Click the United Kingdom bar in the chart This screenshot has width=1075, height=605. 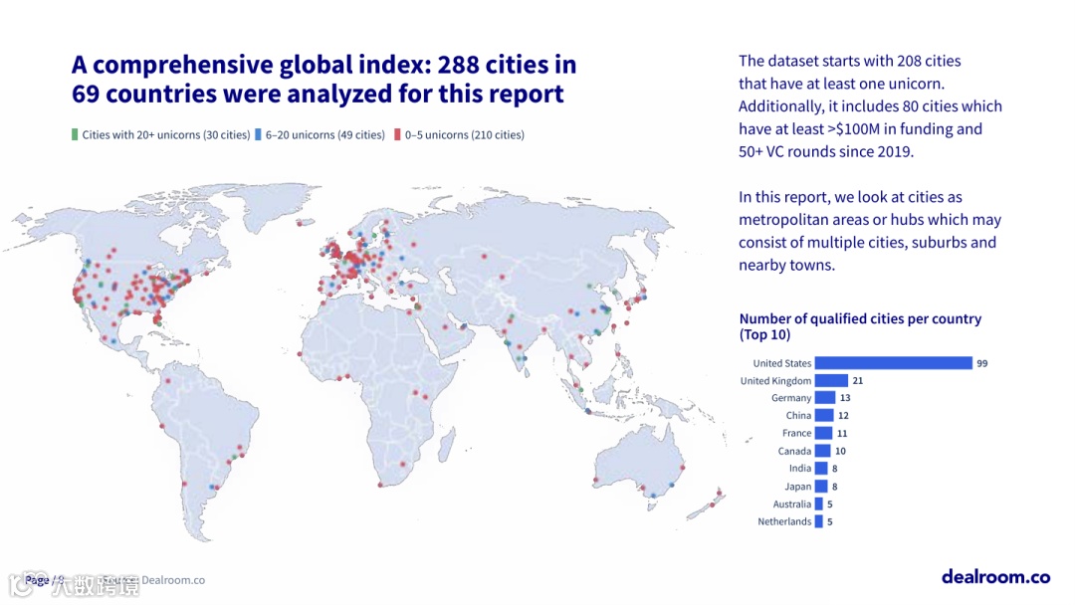(x=831, y=380)
